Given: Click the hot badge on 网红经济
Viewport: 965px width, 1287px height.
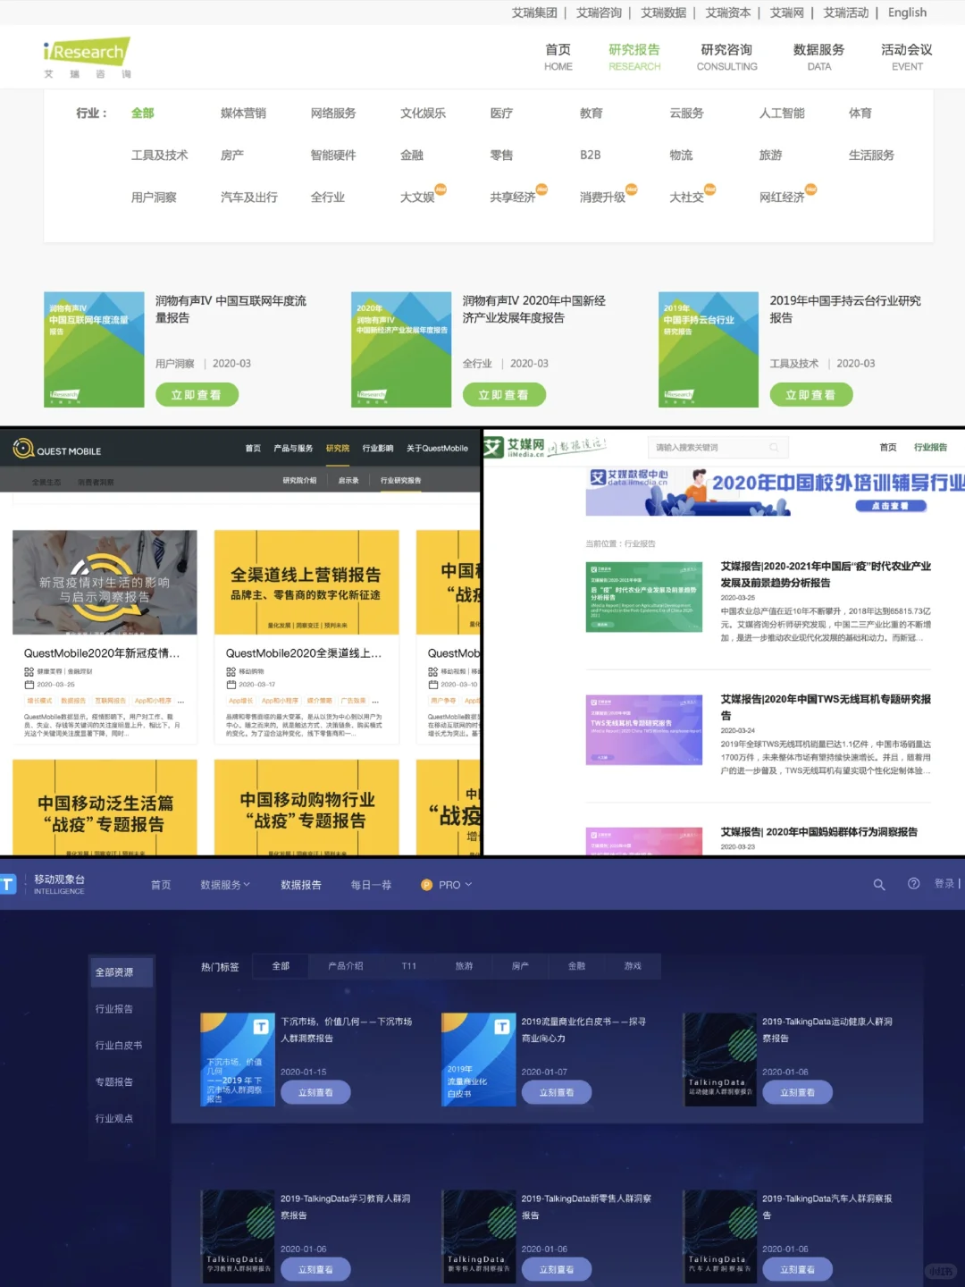Looking at the screenshot, I should click(x=811, y=189).
